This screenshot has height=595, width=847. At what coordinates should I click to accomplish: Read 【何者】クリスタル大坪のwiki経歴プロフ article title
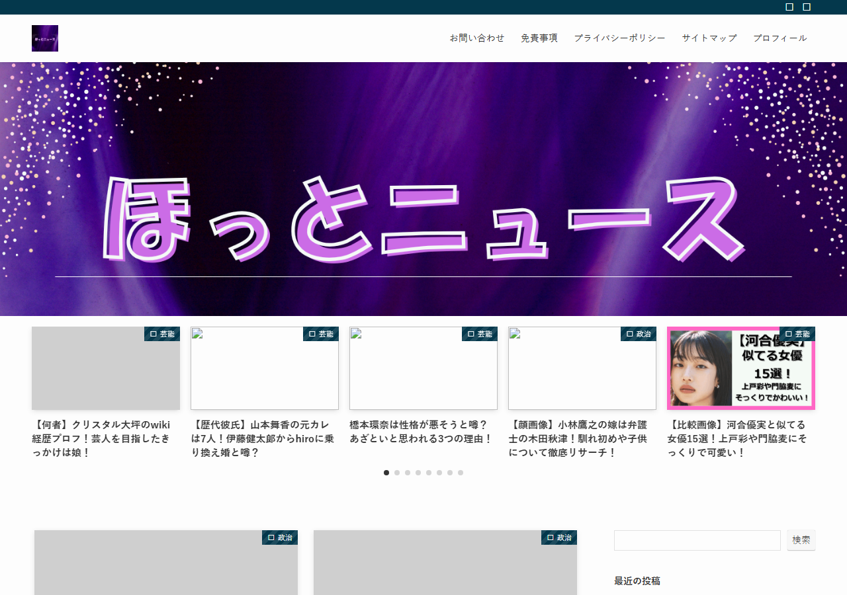pos(101,438)
